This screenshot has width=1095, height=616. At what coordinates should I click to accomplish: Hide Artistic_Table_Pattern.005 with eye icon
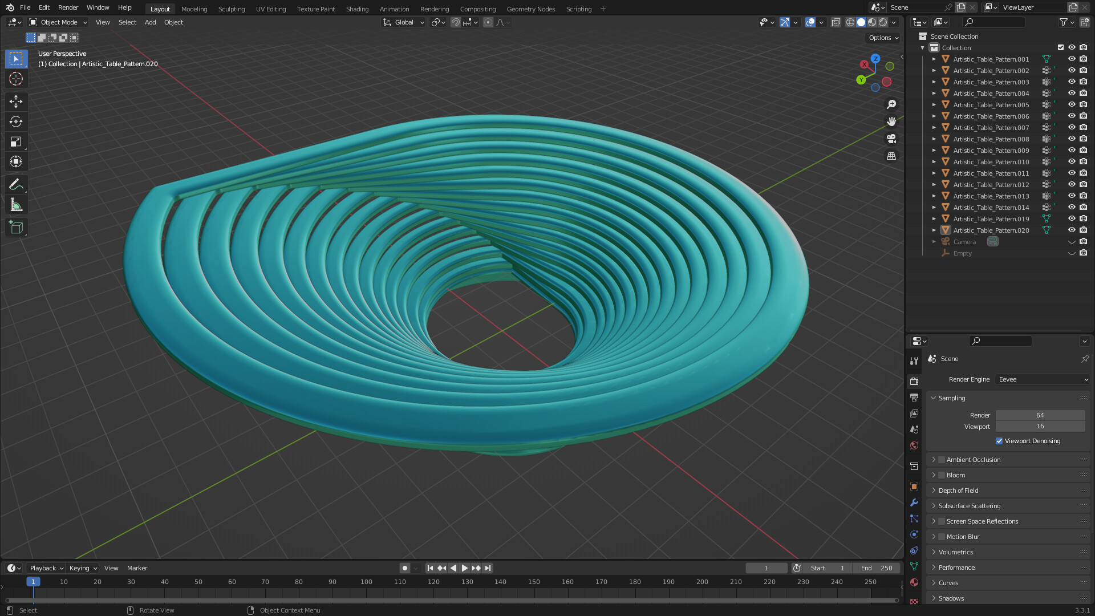pos(1072,105)
